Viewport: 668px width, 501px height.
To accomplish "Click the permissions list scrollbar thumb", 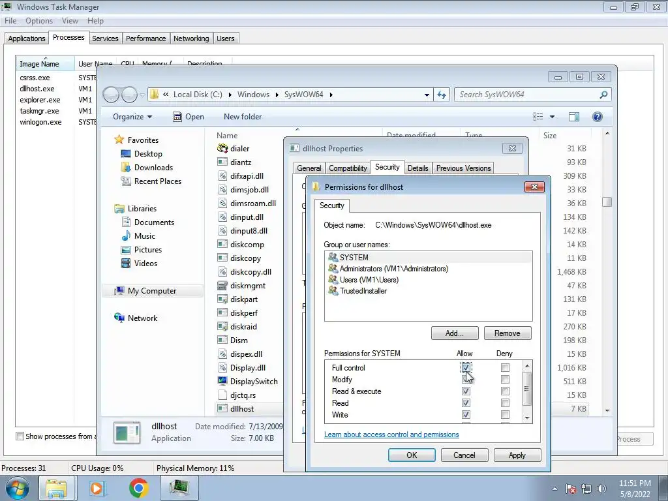I will 527,388.
